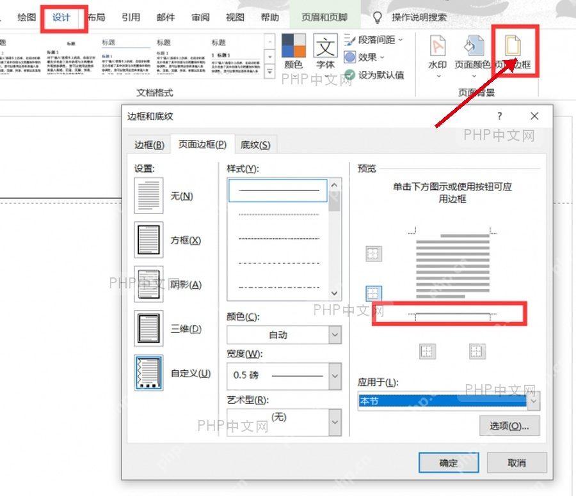
Task: Open the Width (宽度) dropdown showing 0.5 磅
Action: [284, 376]
